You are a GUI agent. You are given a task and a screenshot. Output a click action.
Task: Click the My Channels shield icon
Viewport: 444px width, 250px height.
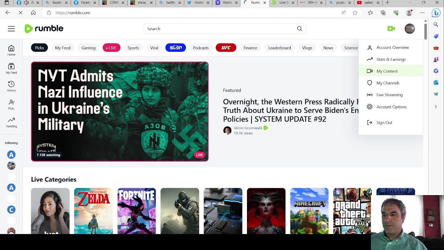click(x=370, y=83)
